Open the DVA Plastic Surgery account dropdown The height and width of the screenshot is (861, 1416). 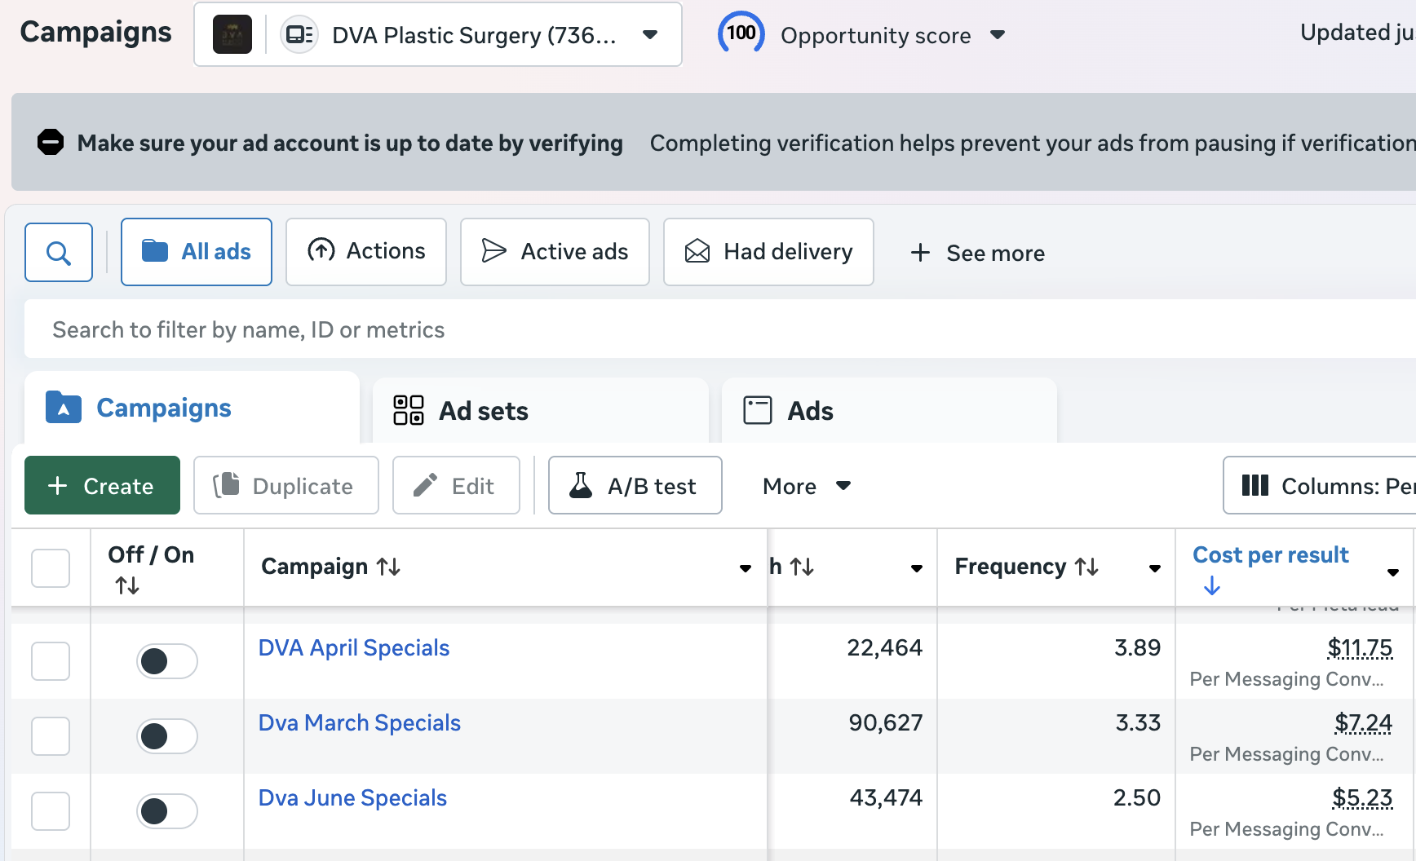tap(438, 35)
